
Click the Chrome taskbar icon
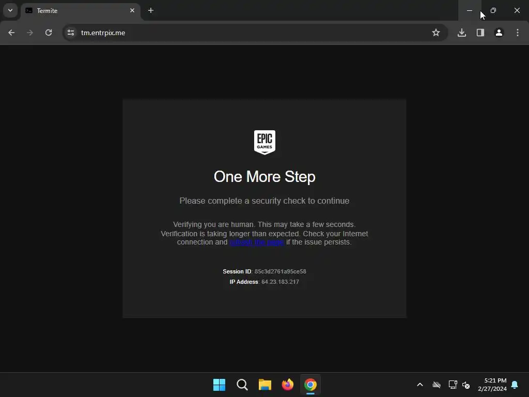[310, 385]
